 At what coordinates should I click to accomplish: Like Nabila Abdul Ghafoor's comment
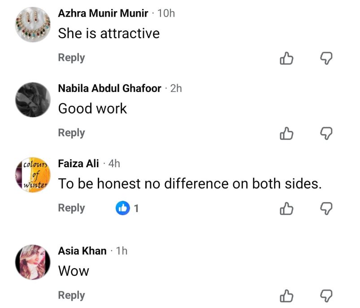tap(286, 133)
